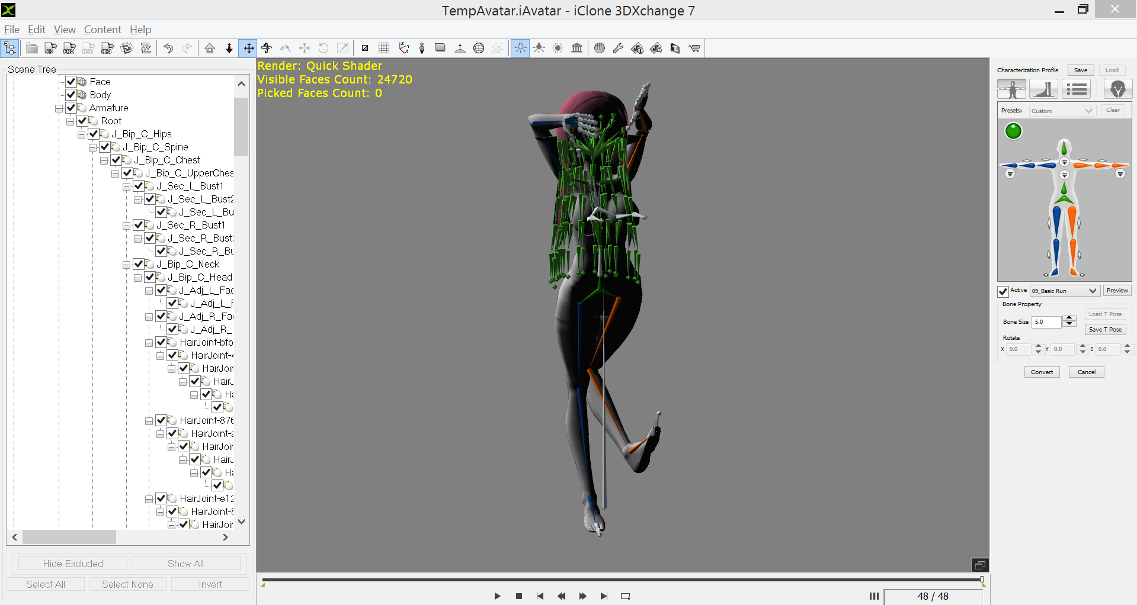Click the Undo arrow in toolbar
Viewport: 1137px width, 605px height.
pos(168,49)
